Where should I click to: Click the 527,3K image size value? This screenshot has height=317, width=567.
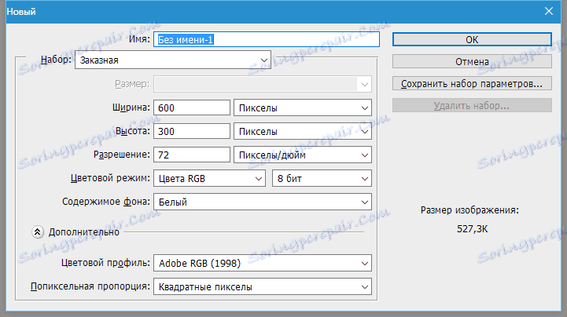473,229
